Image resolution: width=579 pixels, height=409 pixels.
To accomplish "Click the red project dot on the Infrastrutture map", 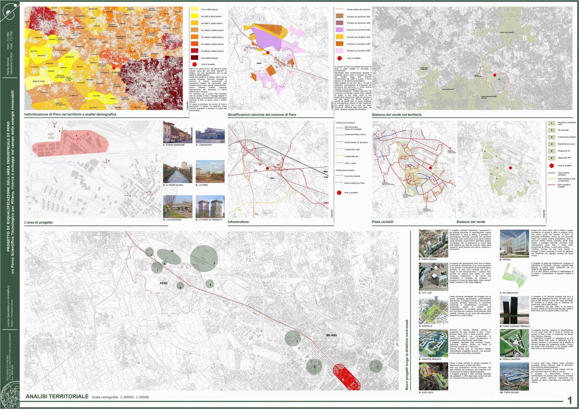I will click(267, 168).
